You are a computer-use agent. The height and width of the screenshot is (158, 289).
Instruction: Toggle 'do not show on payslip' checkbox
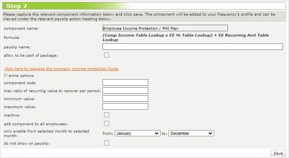(x=107, y=143)
